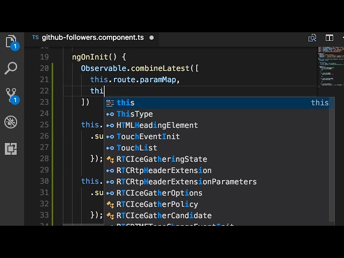The height and width of the screenshot is (258, 344).
Task: Open the Search view in activity bar
Action: 11,68
